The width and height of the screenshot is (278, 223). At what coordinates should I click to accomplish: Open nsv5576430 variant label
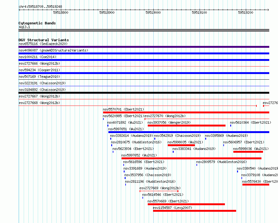[260, 181]
